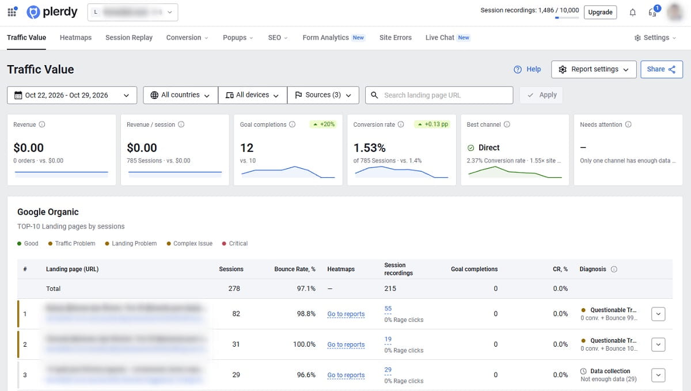Click the Questionable Traffic diagnosis in row 1

609,314
